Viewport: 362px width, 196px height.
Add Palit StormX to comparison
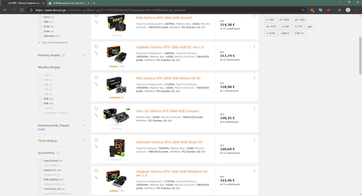pyautogui.click(x=96, y=22)
